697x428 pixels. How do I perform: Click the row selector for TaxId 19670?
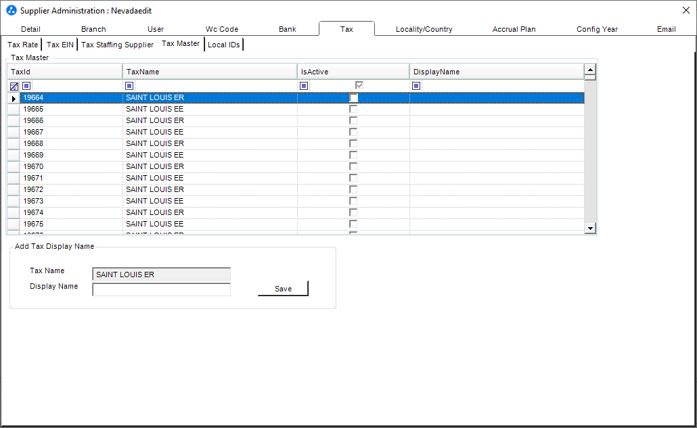click(14, 167)
